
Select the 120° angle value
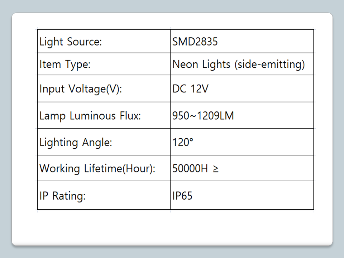pos(183,142)
